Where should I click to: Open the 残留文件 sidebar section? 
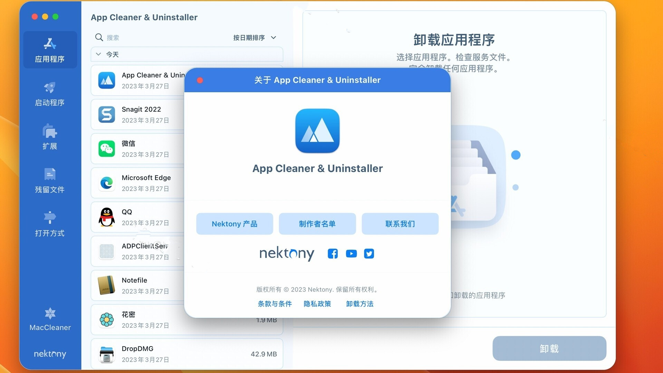tap(50, 181)
